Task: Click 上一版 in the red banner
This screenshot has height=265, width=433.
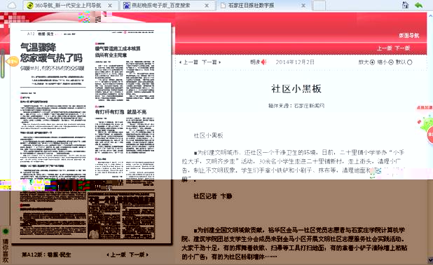Action: [385, 48]
